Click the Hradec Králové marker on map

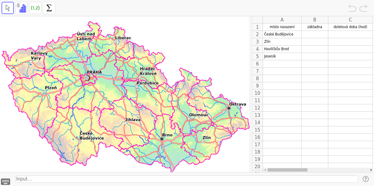point(140,77)
